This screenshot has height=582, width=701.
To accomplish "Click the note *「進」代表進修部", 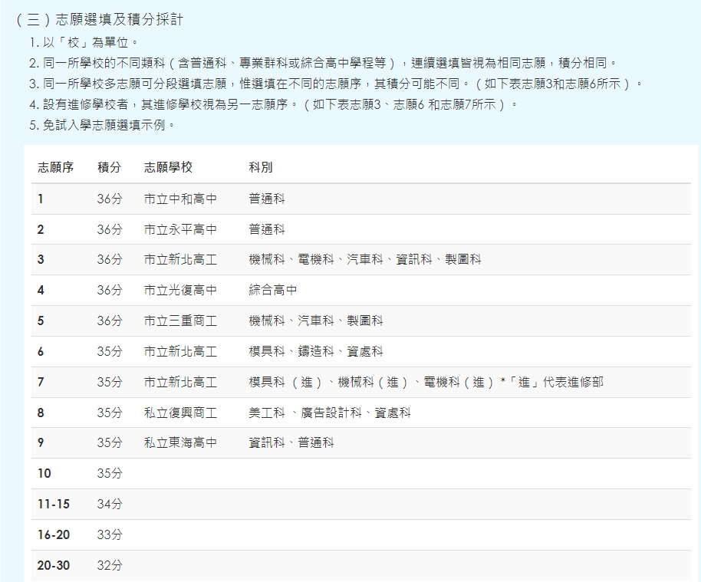I will (552, 382).
